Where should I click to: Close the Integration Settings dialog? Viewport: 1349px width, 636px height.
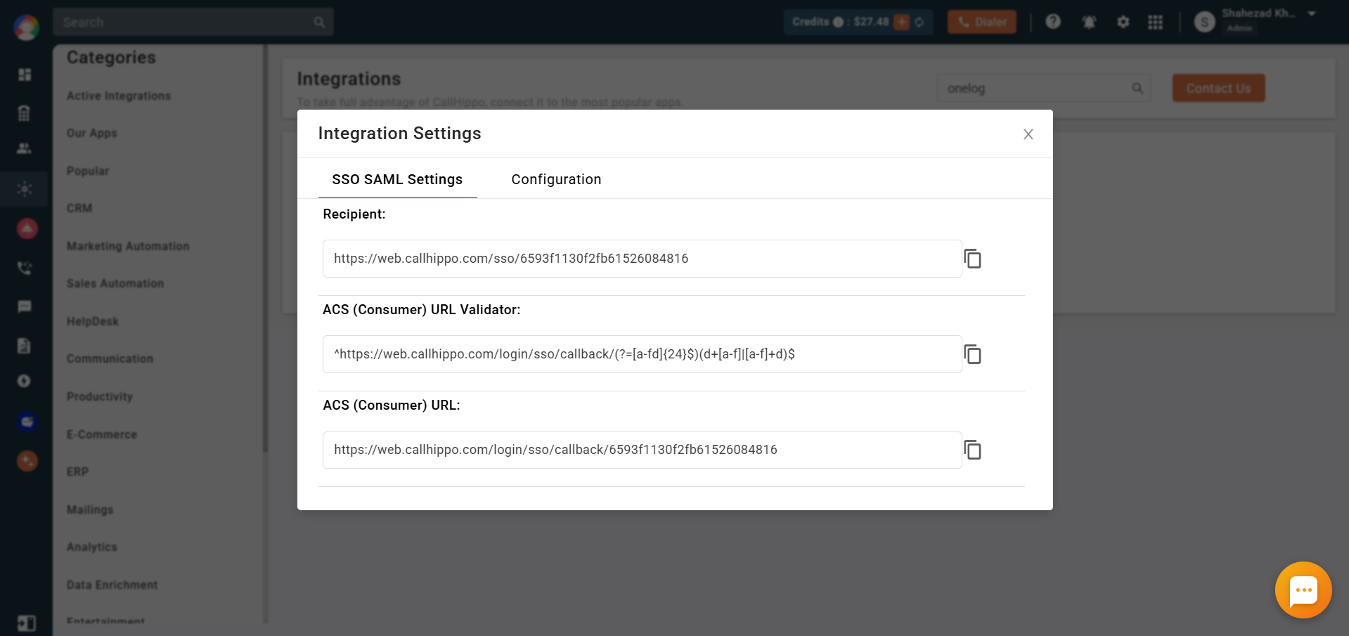(x=1028, y=134)
